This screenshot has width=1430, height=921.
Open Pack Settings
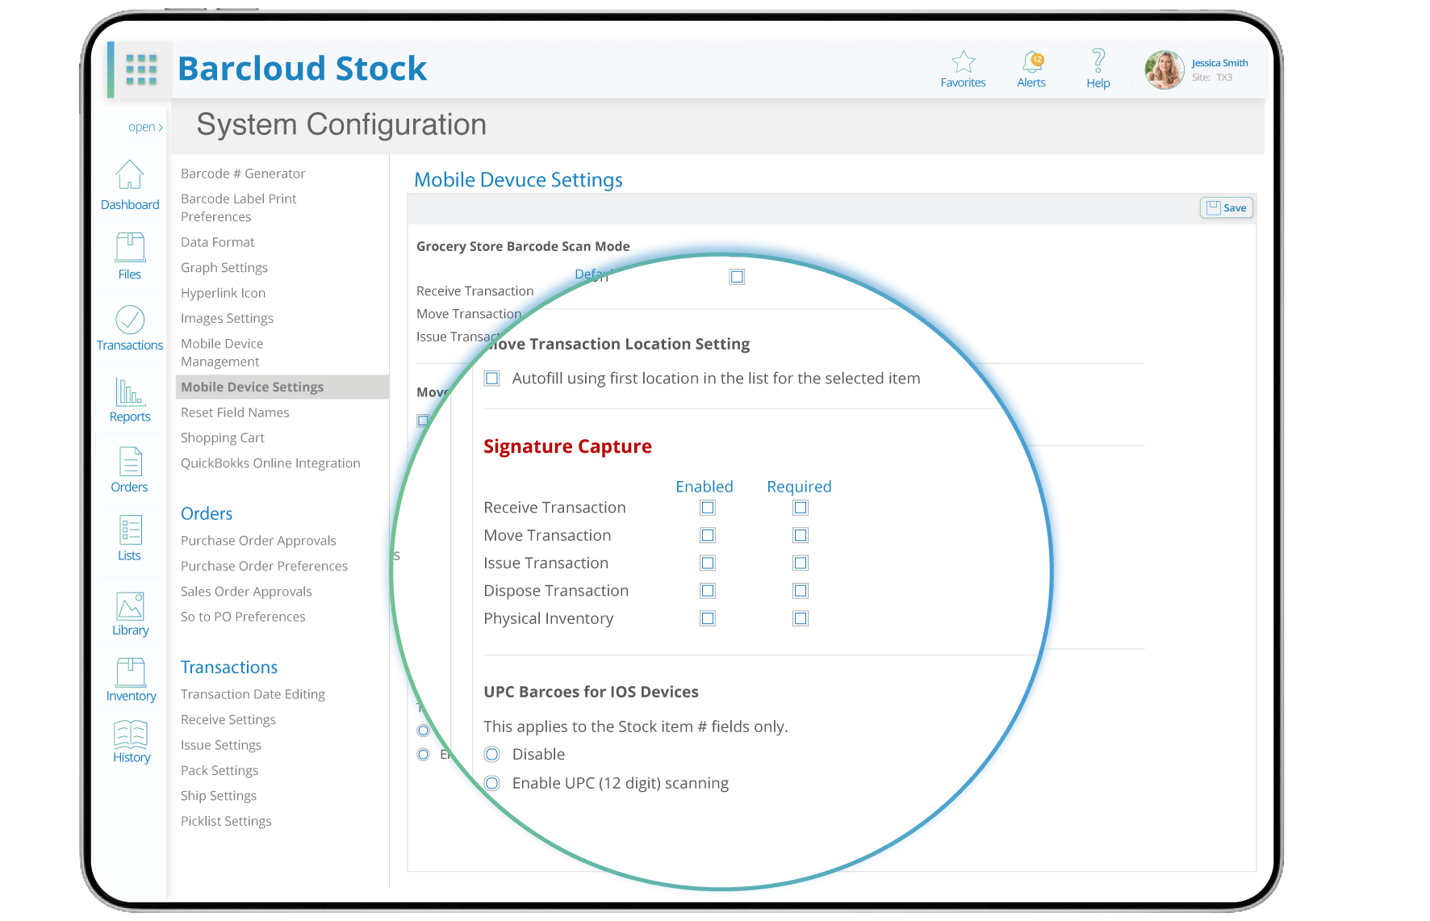[x=220, y=771]
